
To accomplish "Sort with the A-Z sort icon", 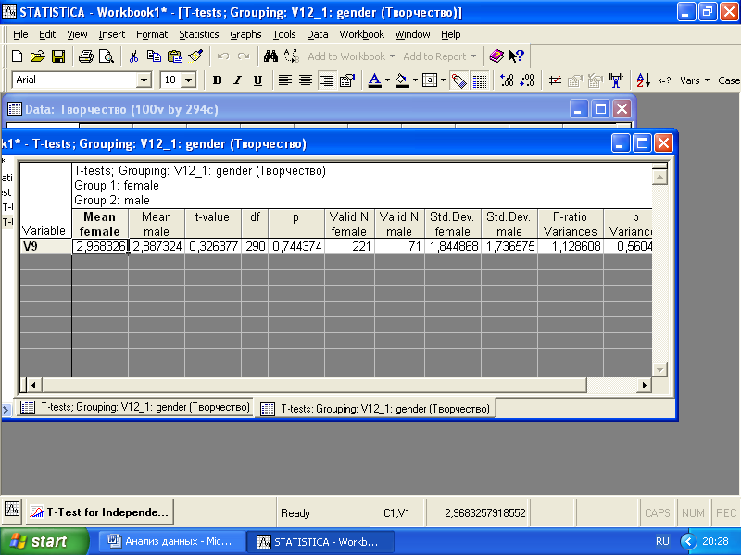I will 643,80.
